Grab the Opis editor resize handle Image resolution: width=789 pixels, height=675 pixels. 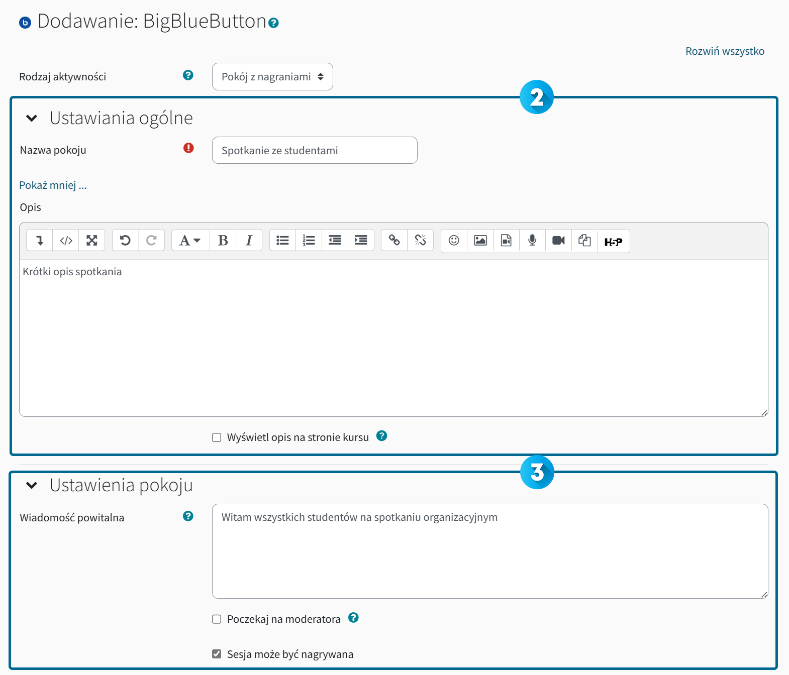coord(764,413)
